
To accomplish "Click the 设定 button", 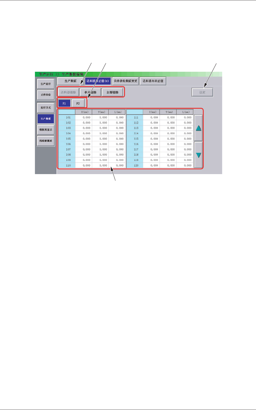I will click(202, 92).
